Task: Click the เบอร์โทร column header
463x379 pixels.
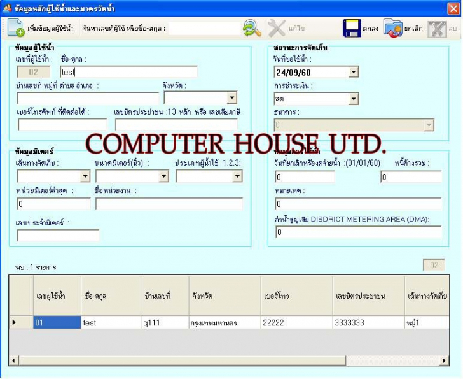Action: click(297, 296)
